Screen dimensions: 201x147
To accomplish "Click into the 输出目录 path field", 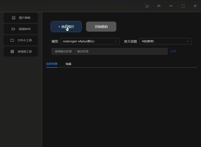I will click(121, 51).
